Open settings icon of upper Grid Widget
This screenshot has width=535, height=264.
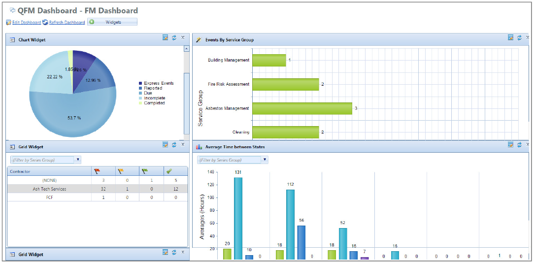pos(166,145)
